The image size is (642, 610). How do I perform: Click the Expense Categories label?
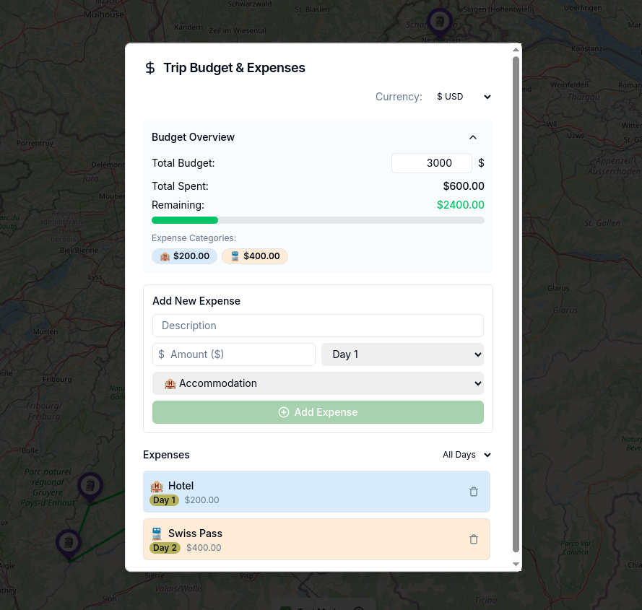coord(194,238)
